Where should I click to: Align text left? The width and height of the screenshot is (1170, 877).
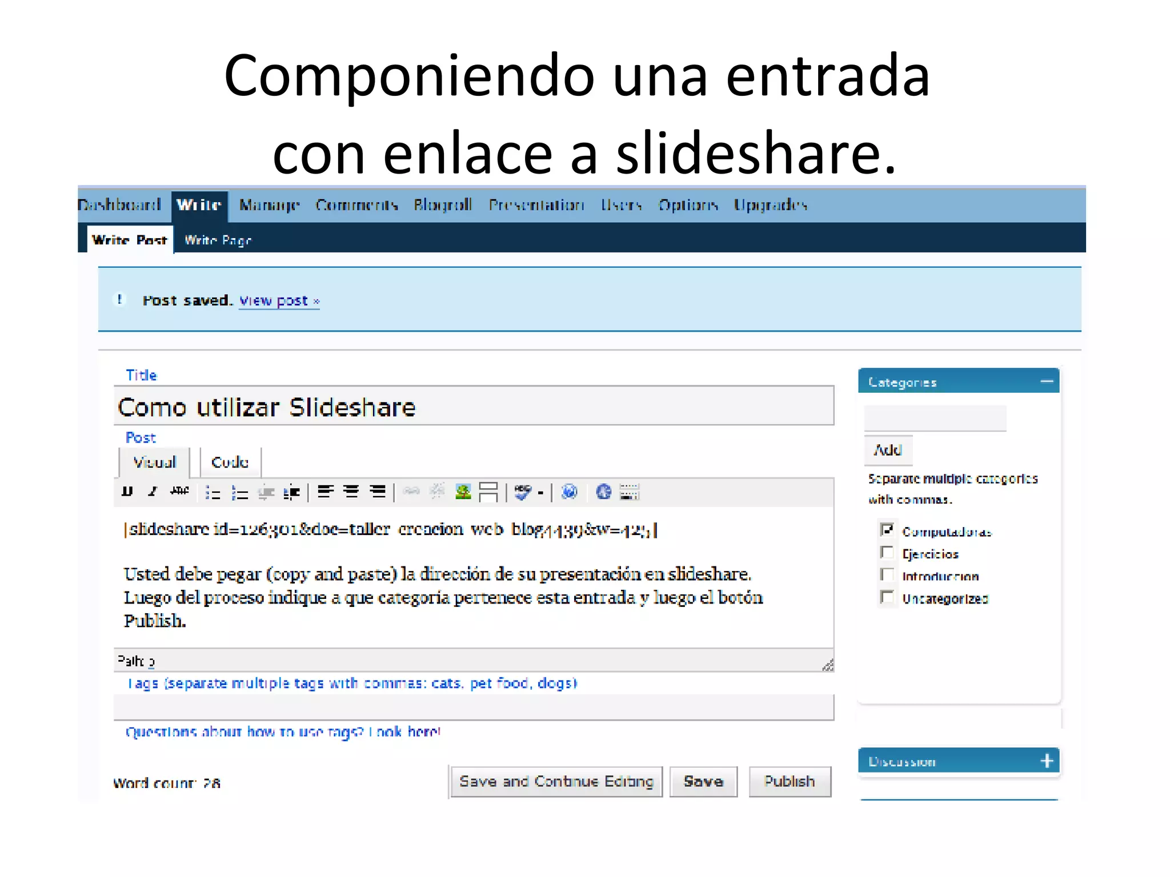(x=326, y=492)
